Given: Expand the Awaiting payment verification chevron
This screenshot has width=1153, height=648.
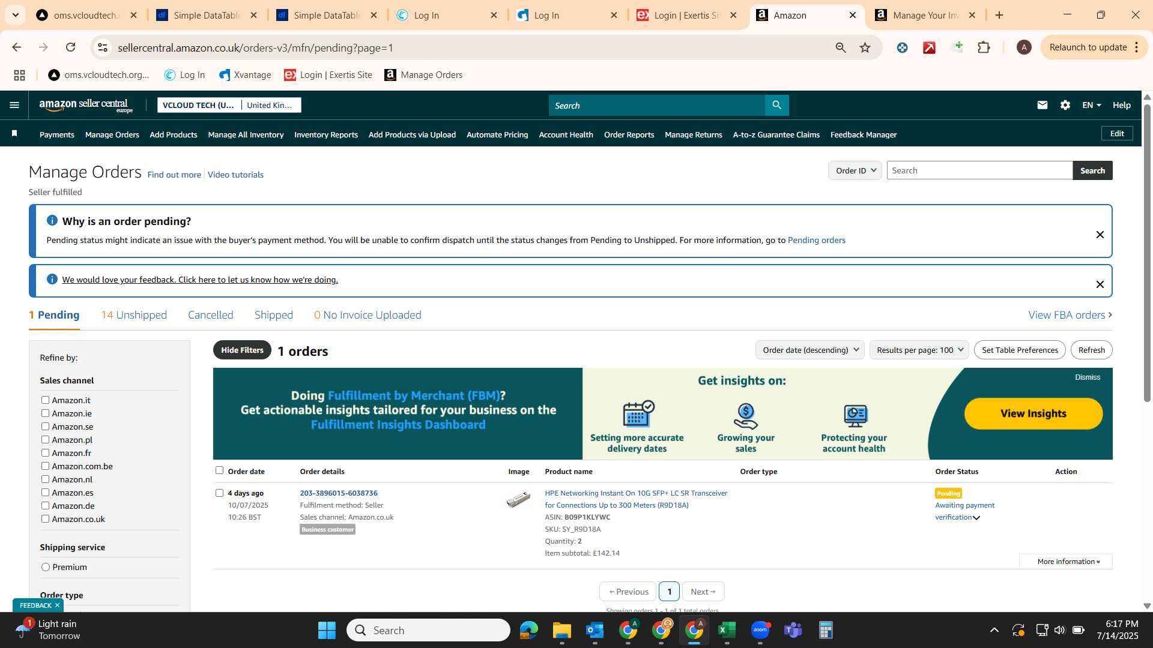Looking at the screenshot, I should tap(976, 518).
